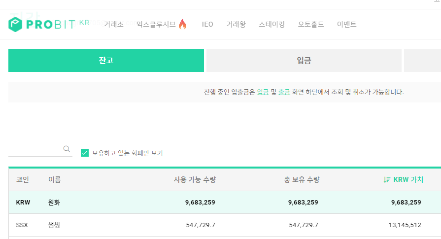
Task: Select the 오토홀드 menu item
Action: coord(311,24)
